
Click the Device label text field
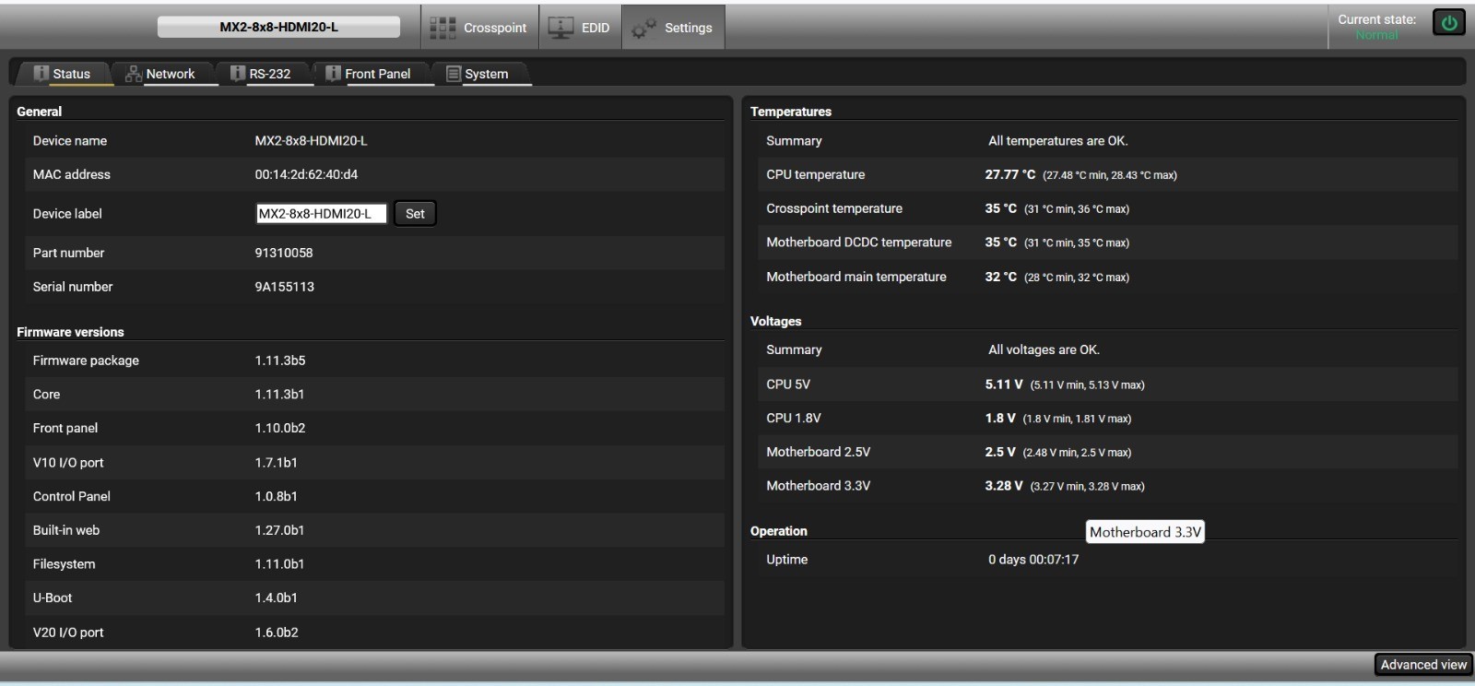[321, 214]
